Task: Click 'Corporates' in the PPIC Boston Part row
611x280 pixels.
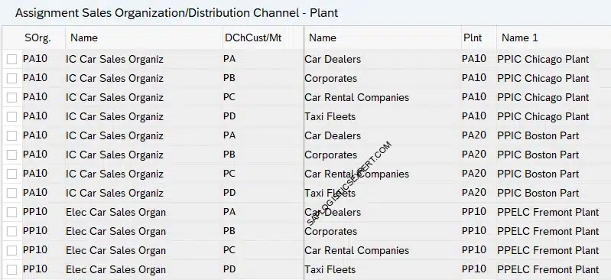Action: [331, 155]
